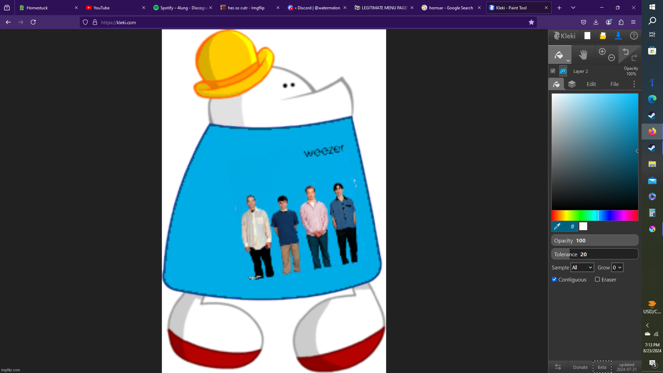Pick a hue on the rainbow bar

tap(595, 216)
